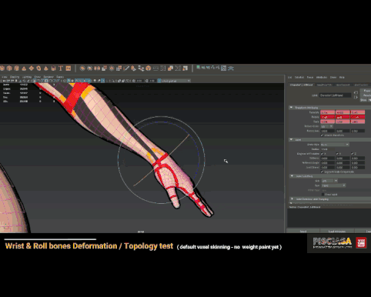Click the polygon torus shelf icon
Screen dimensions: 371x297
(38, 68)
